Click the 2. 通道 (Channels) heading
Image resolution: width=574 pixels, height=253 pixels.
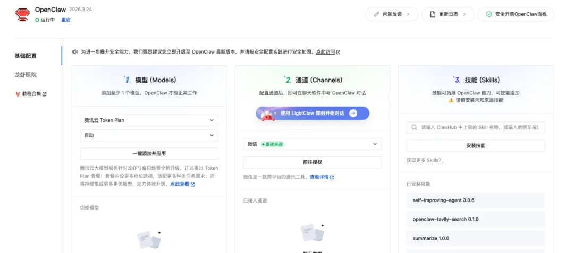pos(313,80)
